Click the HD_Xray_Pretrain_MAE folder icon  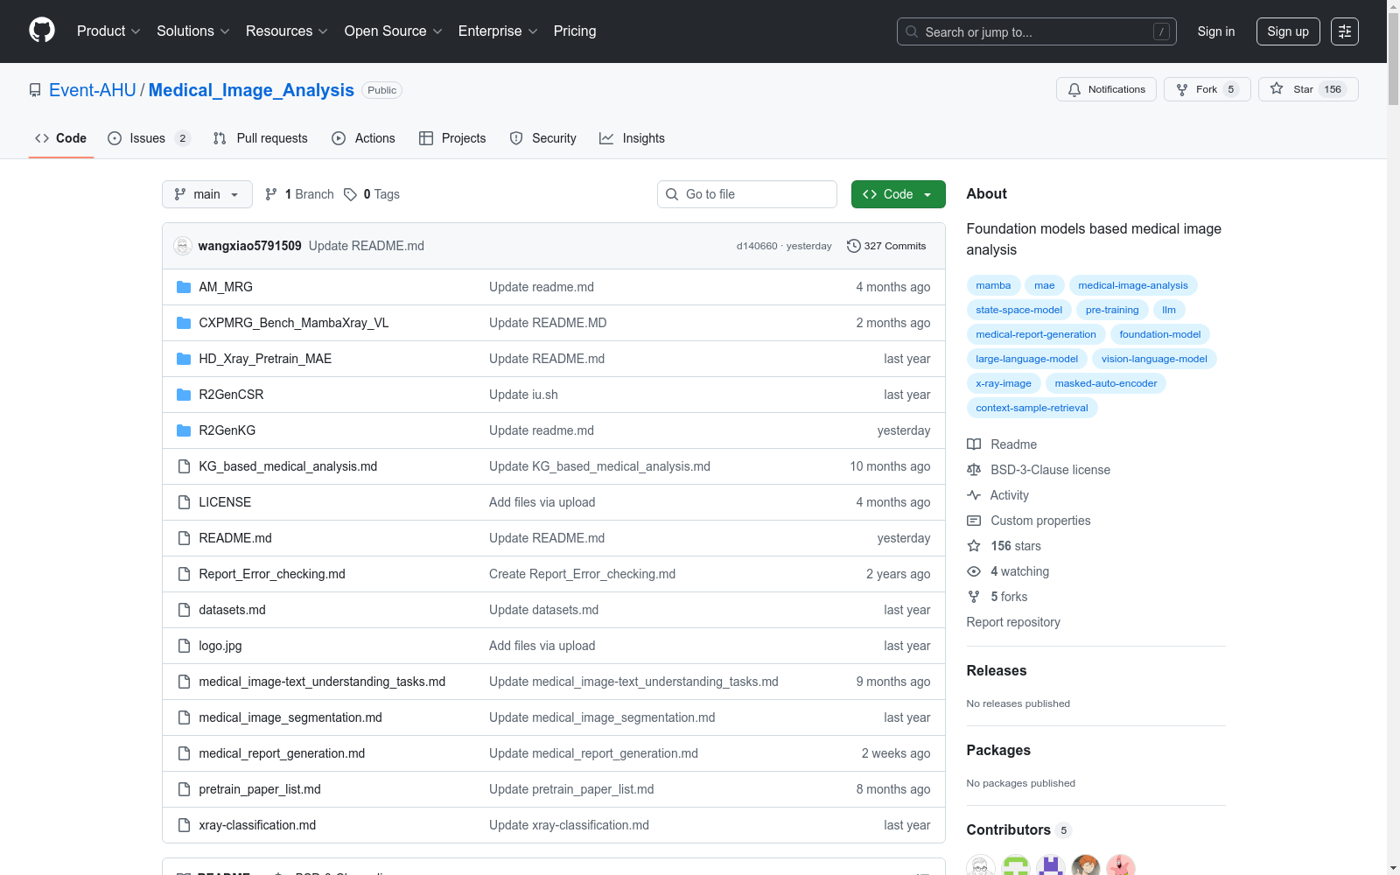click(184, 359)
